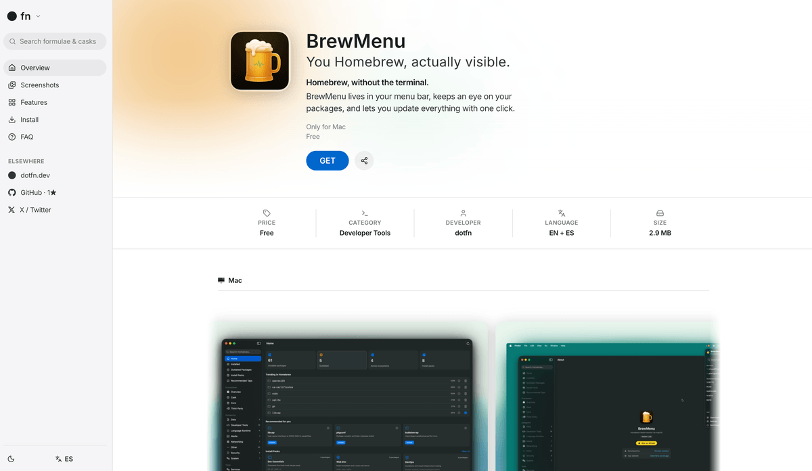Click the Install download icon
This screenshot has height=471, width=812.
point(12,120)
